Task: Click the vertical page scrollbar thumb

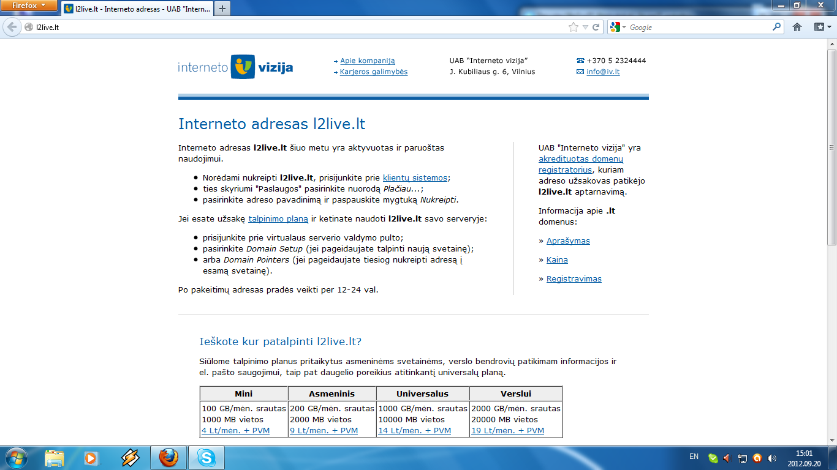Action: coord(831,147)
